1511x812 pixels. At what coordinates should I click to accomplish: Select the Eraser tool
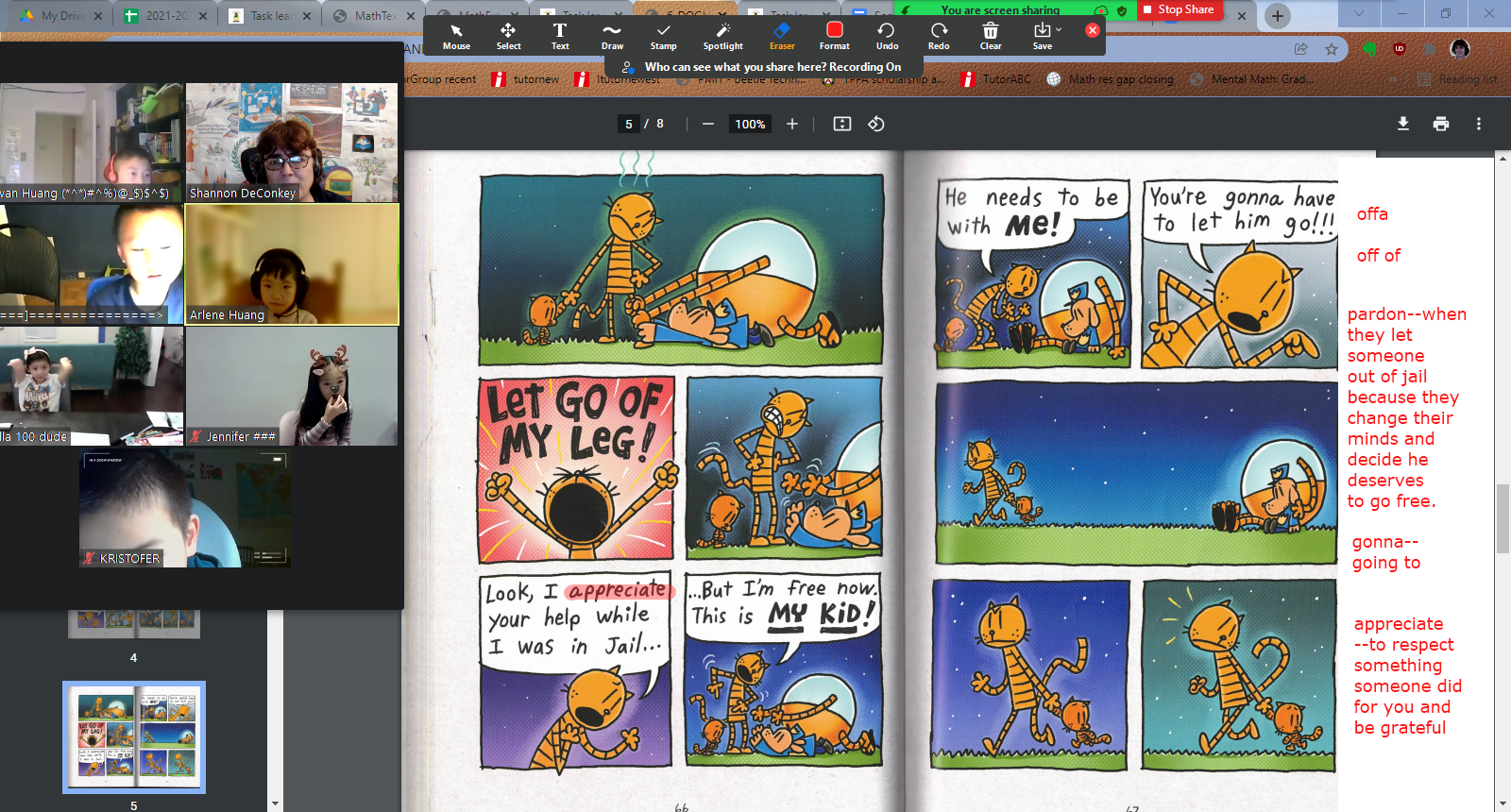click(782, 36)
